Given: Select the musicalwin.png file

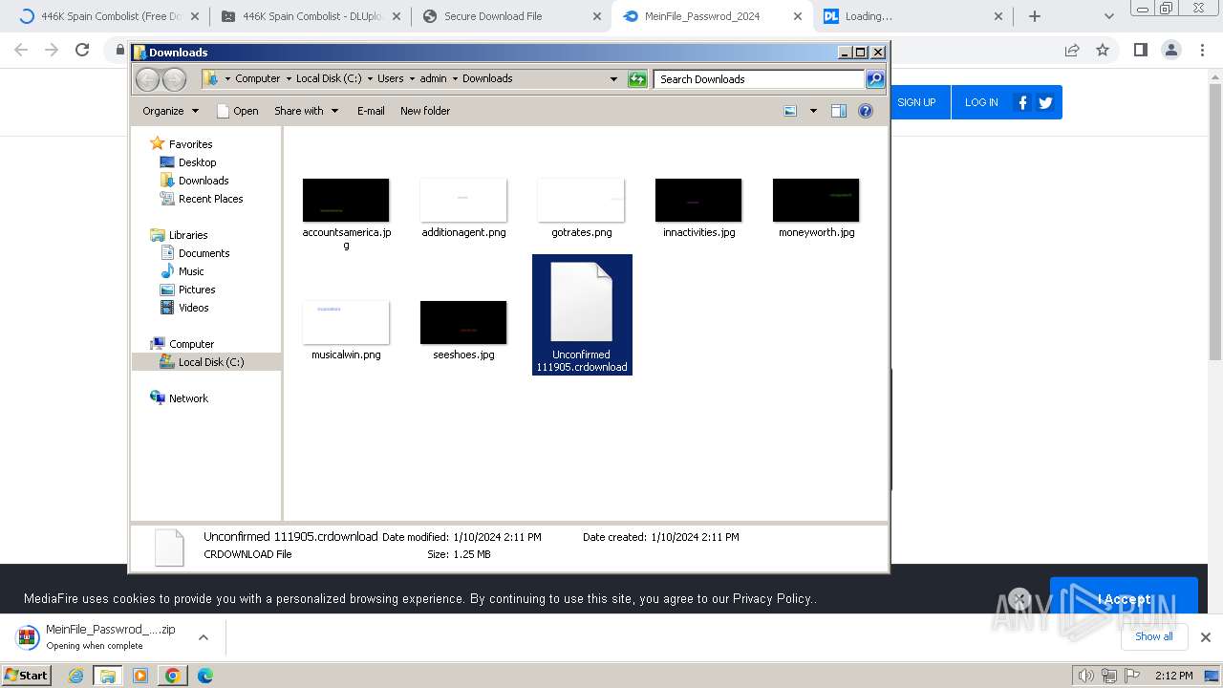Looking at the screenshot, I should (x=346, y=331).
